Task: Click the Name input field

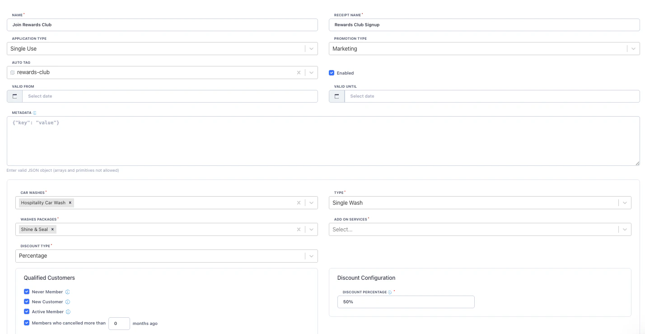Action: [x=162, y=25]
